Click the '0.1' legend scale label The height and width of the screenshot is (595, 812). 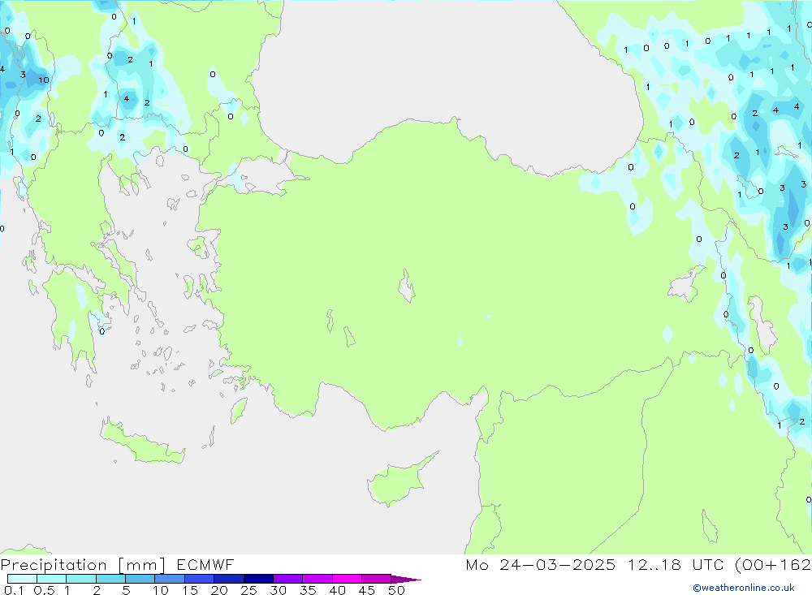[x=14, y=590]
